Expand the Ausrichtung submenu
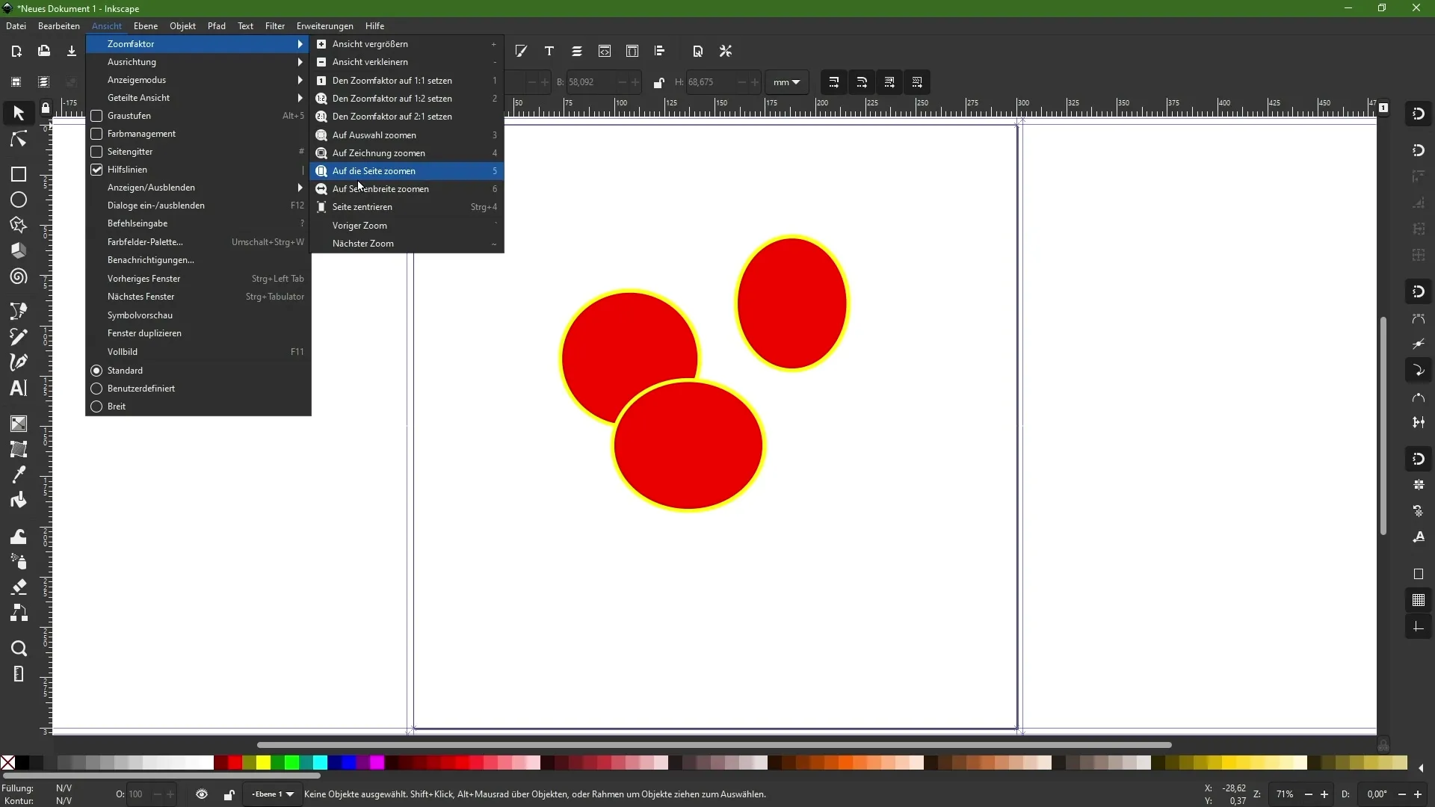 198,62
